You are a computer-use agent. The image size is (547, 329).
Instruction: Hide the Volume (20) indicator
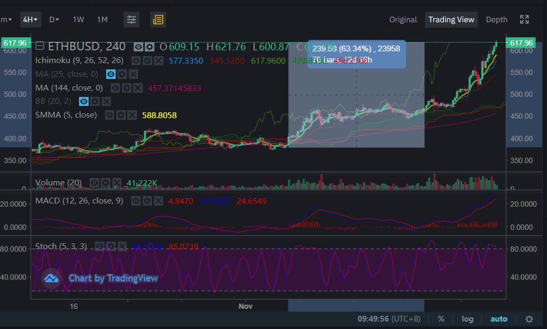click(94, 182)
